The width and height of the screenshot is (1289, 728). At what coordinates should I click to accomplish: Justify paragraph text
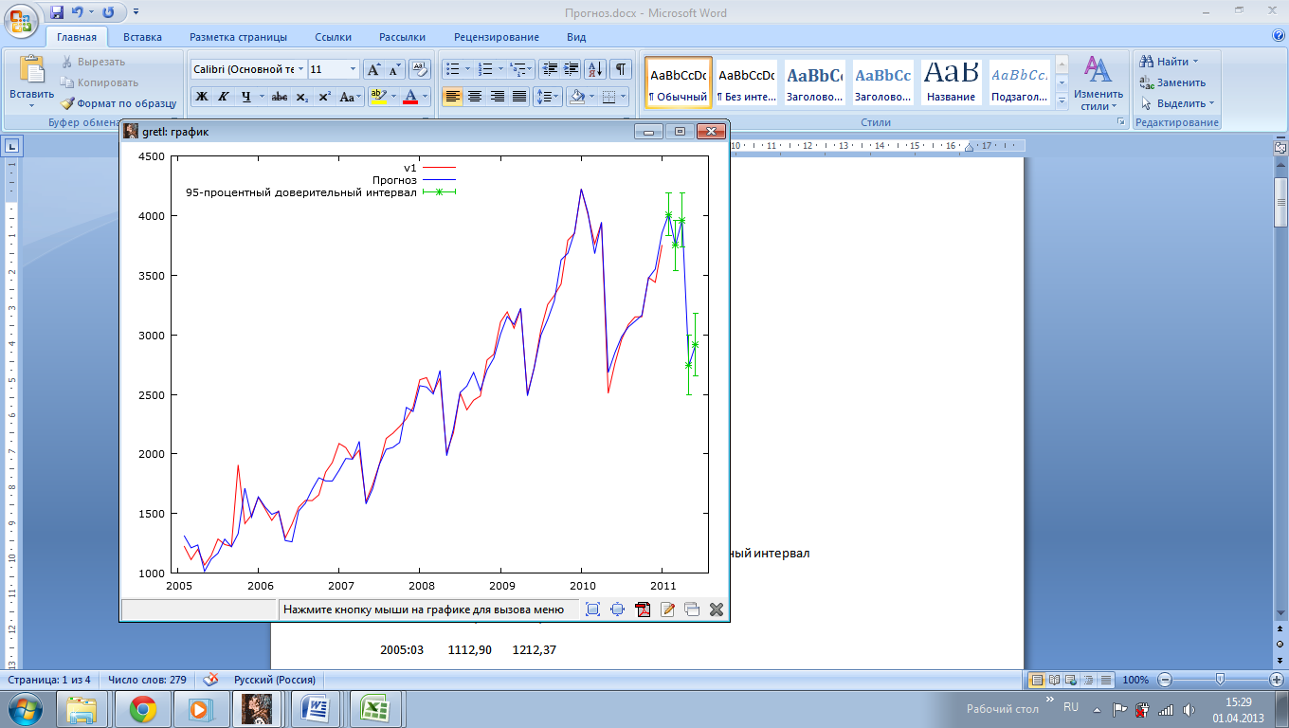click(519, 96)
